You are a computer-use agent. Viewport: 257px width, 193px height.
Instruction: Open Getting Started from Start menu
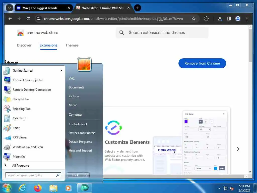[34, 71]
